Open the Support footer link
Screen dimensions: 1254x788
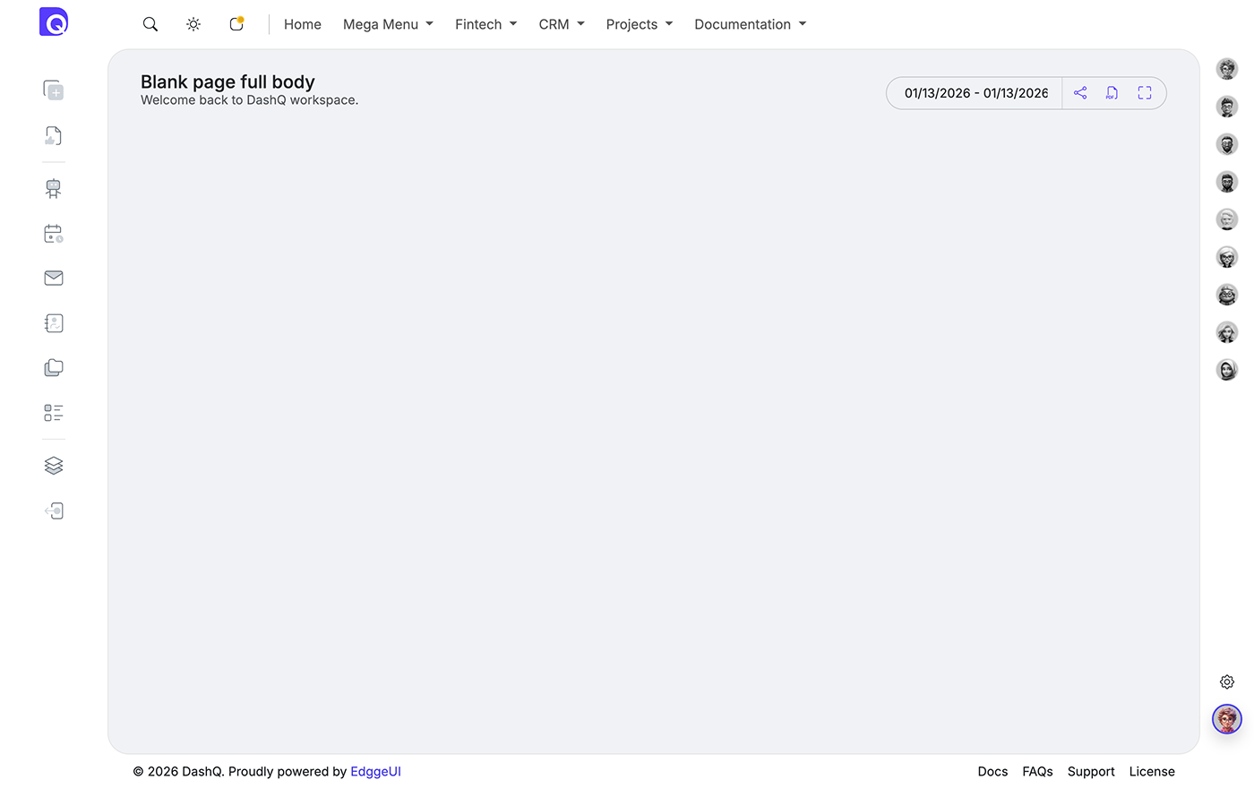pyautogui.click(x=1091, y=772)
